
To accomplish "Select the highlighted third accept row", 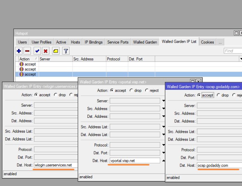I will (x=128, y=74).
